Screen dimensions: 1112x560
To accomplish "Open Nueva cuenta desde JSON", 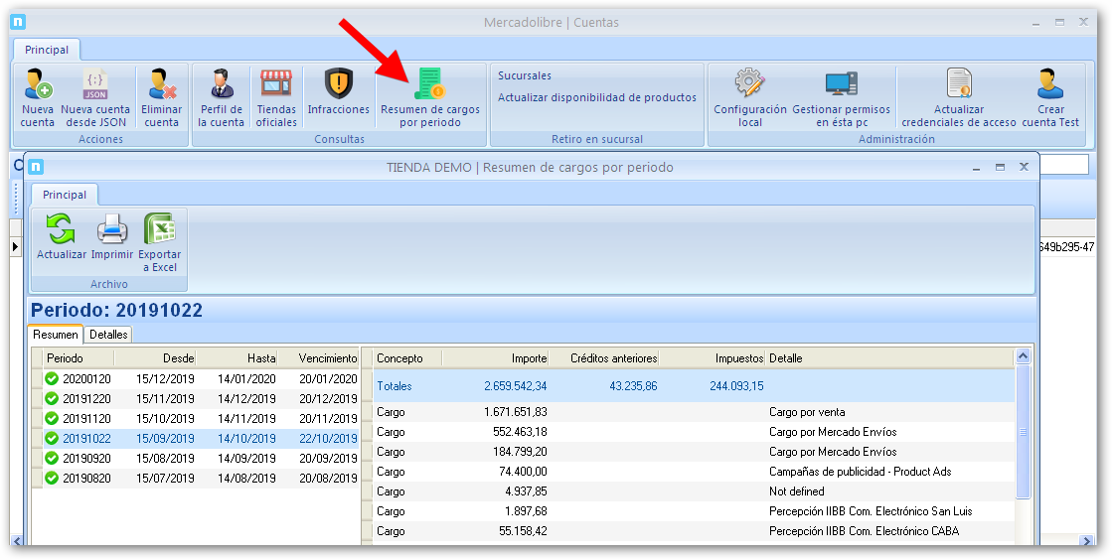I will coord(95,85).
